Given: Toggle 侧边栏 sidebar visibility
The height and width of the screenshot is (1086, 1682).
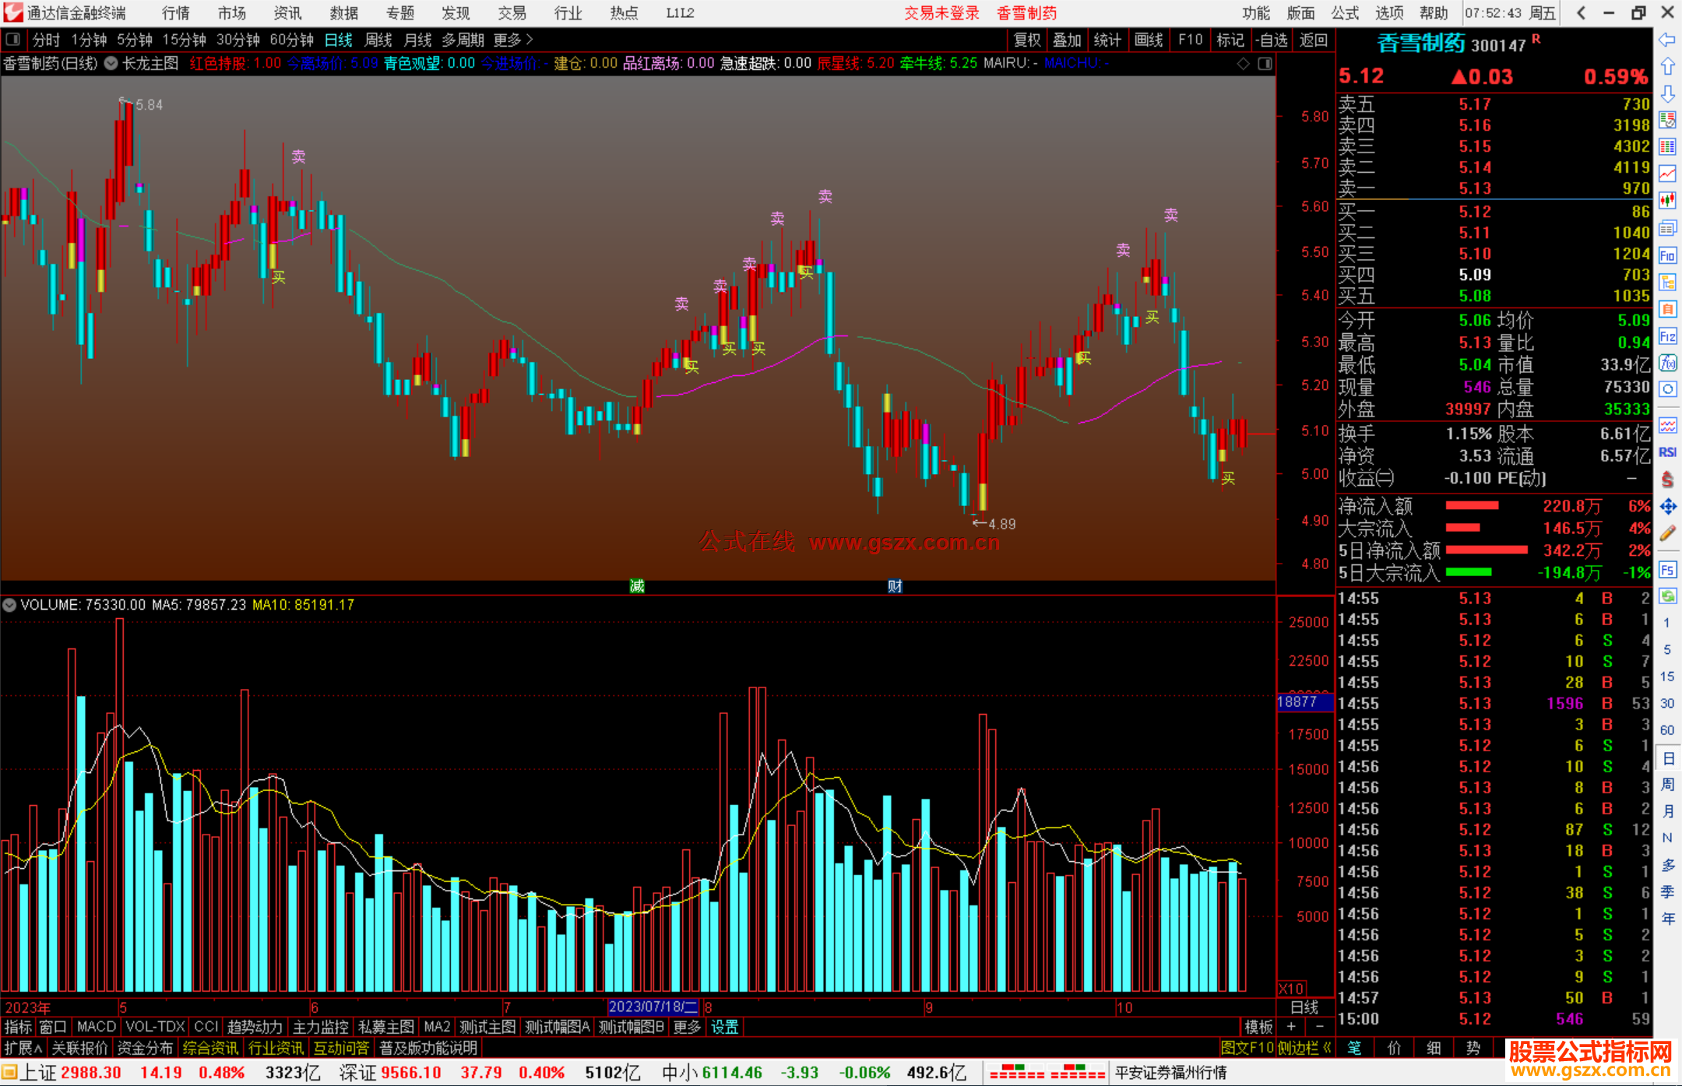Looking at the screenshot, I should [1303, 1048].
